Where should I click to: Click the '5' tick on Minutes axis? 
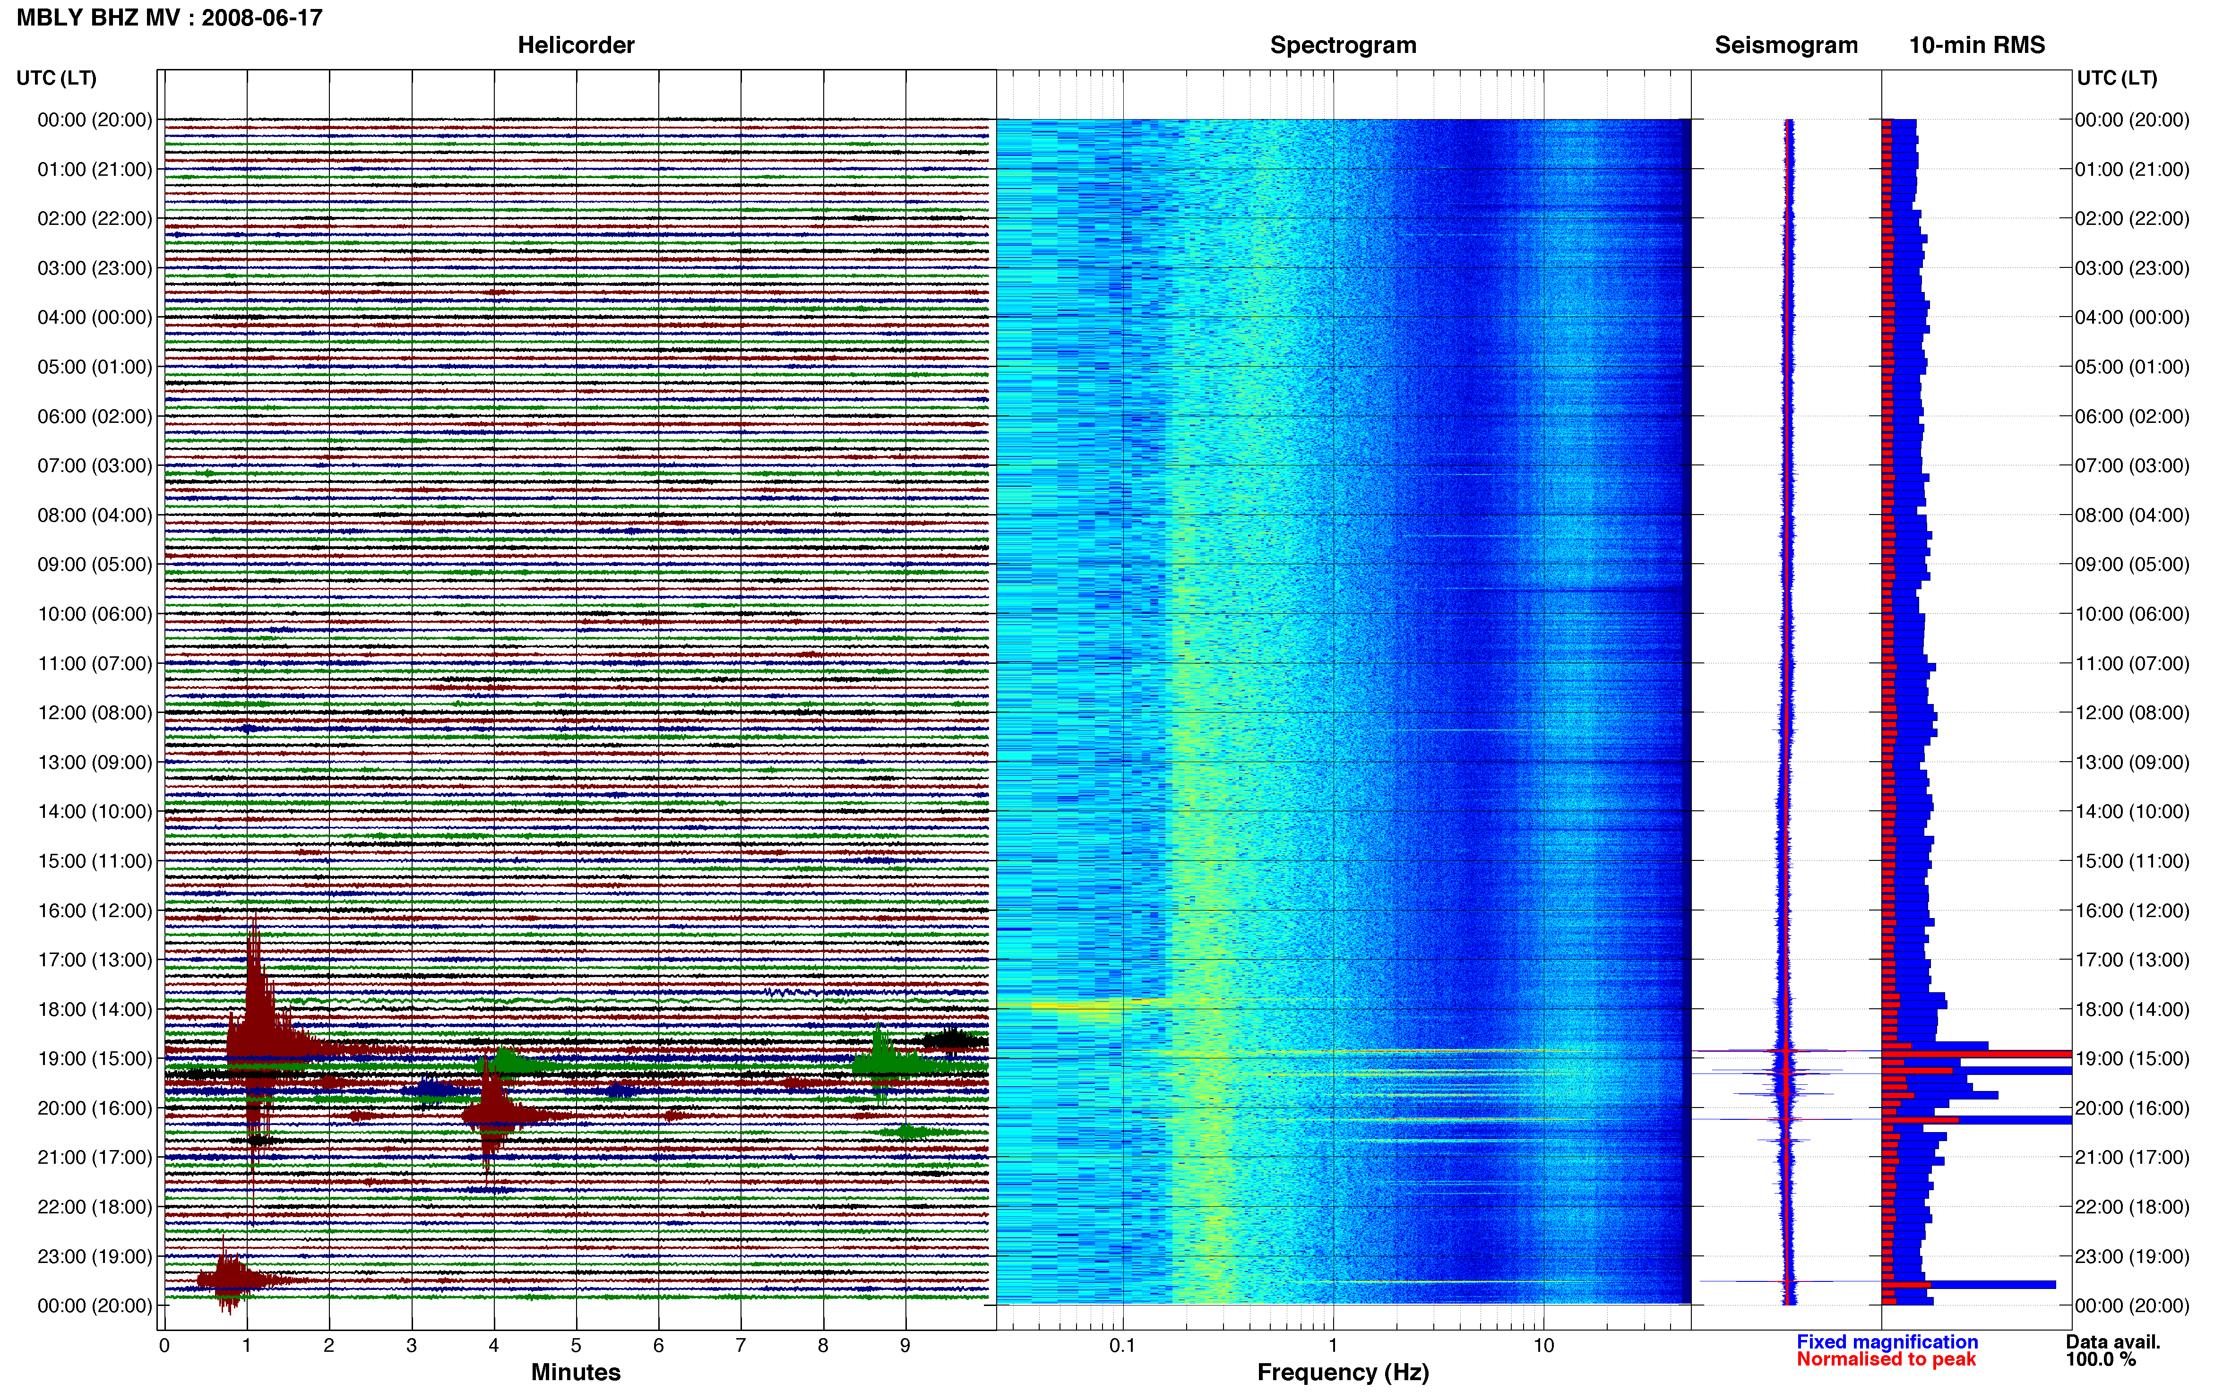point(576,1345)
